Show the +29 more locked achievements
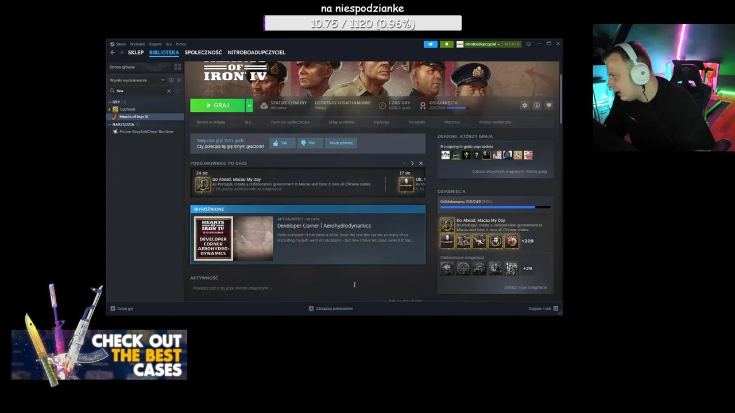Image resolution: width=735 pixels, height=413 pixels. 527,268
